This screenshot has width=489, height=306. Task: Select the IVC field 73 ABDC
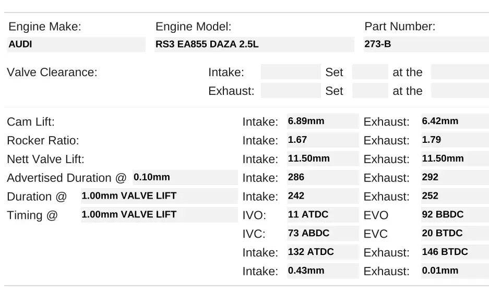coord(323,234)
